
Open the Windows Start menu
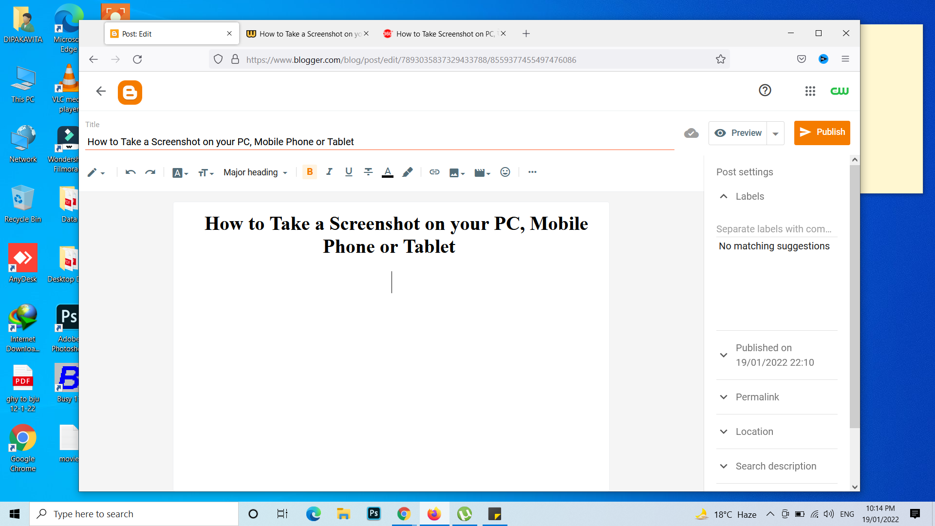point(15,514)
